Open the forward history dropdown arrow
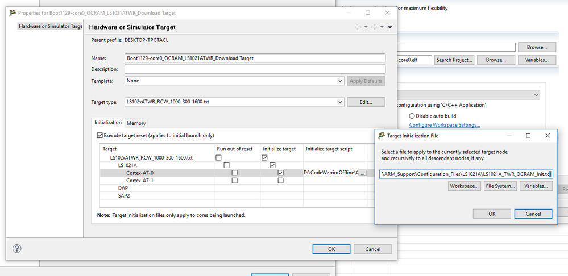 tap(382, 27)
